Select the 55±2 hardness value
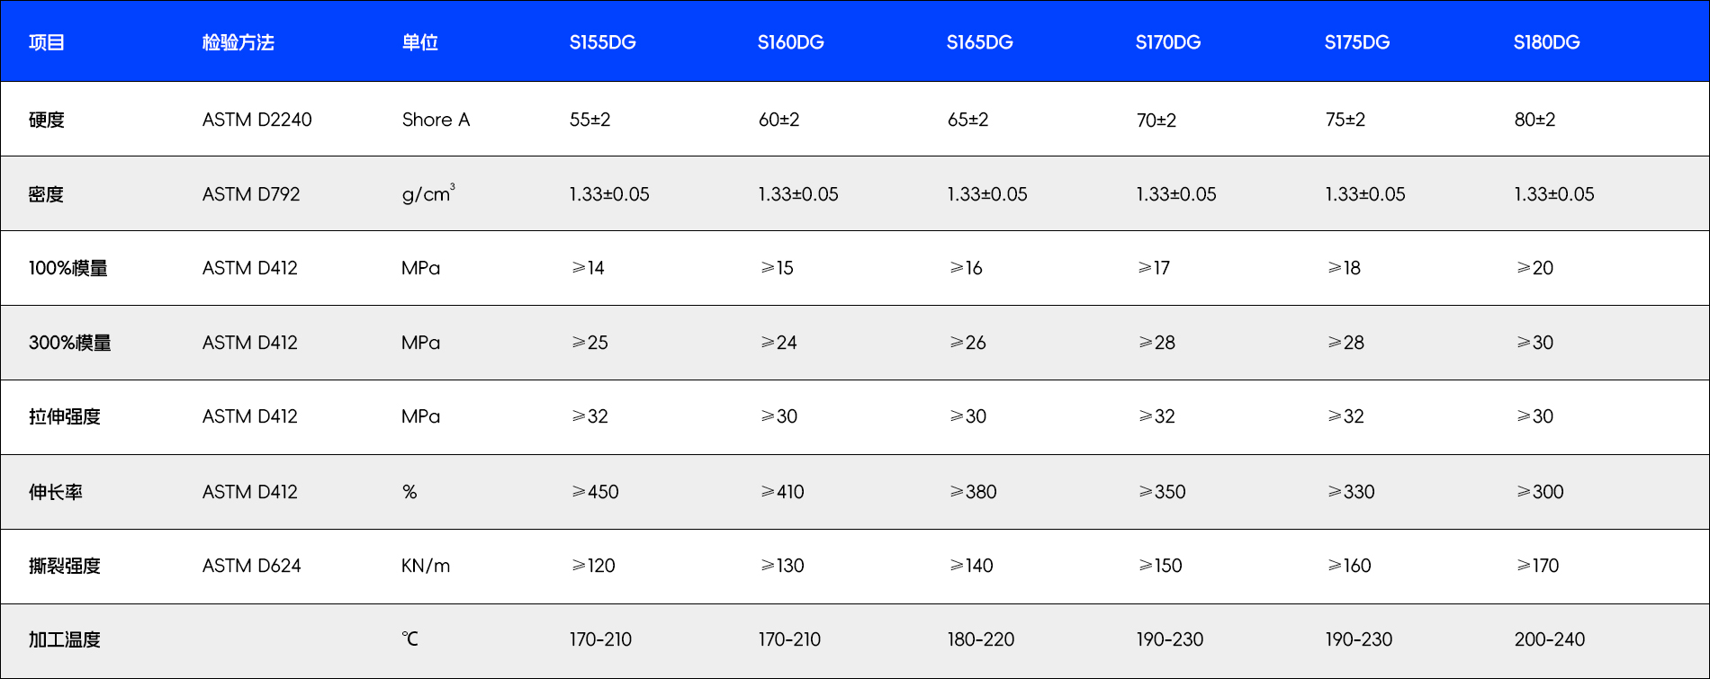 click(589, 120)
